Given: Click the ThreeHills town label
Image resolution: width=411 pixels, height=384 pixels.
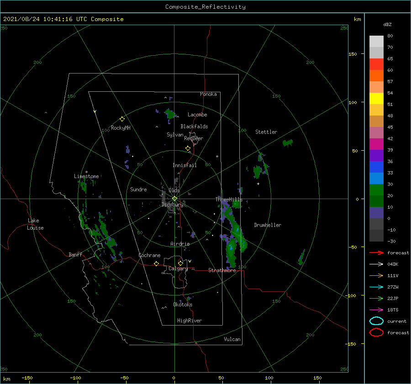Looking at the screenshot, I should (x=229, y=200).
